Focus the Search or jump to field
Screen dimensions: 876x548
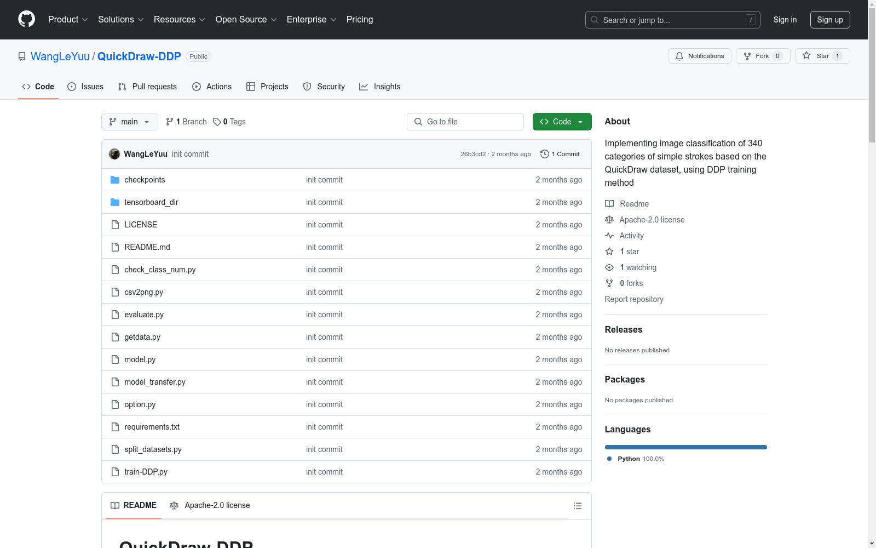(x=673, y=20)
